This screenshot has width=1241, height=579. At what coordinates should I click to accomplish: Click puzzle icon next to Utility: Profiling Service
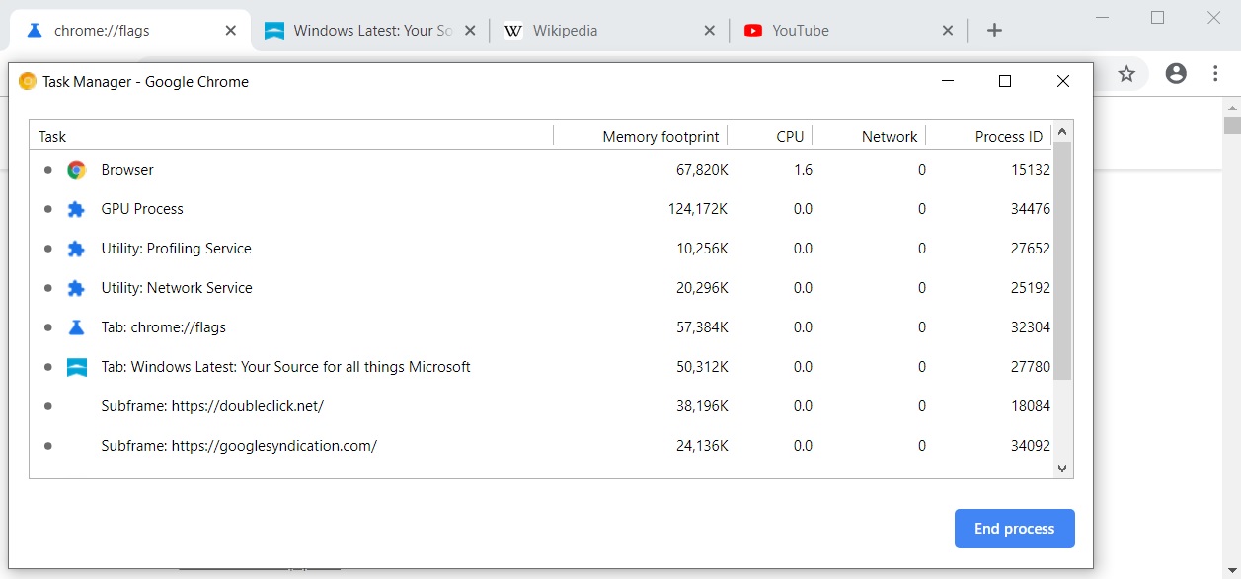click(76, 249)
